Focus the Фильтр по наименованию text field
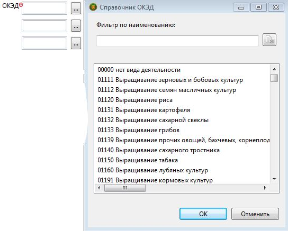The image size is (288, 231). pos(177,41)
